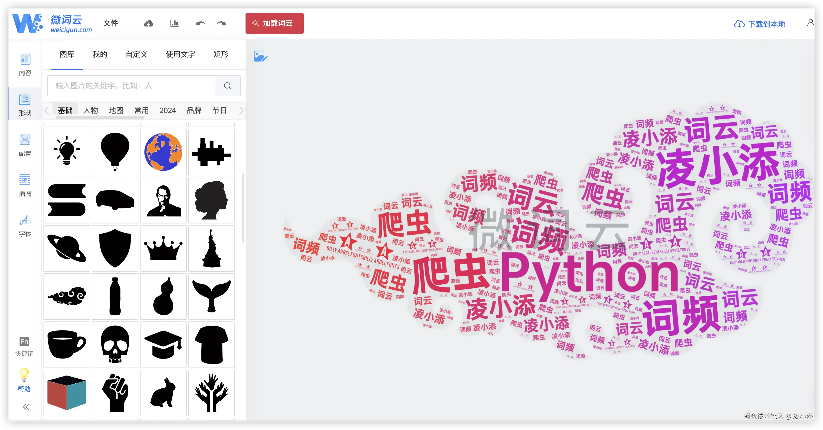The height and width of the screenshot is (430, 823).
Task: Open the bar chart statistics icon
Action: pos(174,23)
